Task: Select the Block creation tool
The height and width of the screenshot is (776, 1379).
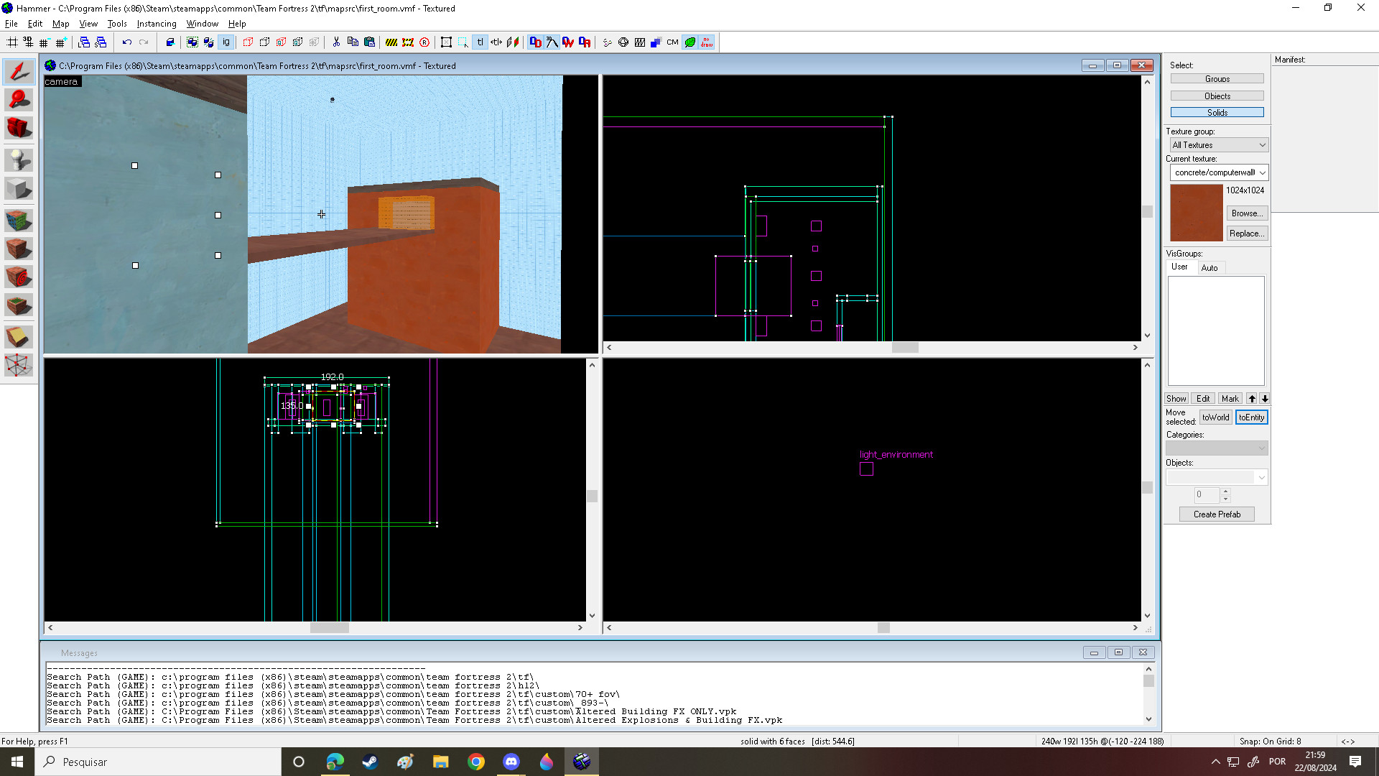Action: point(19,189)
